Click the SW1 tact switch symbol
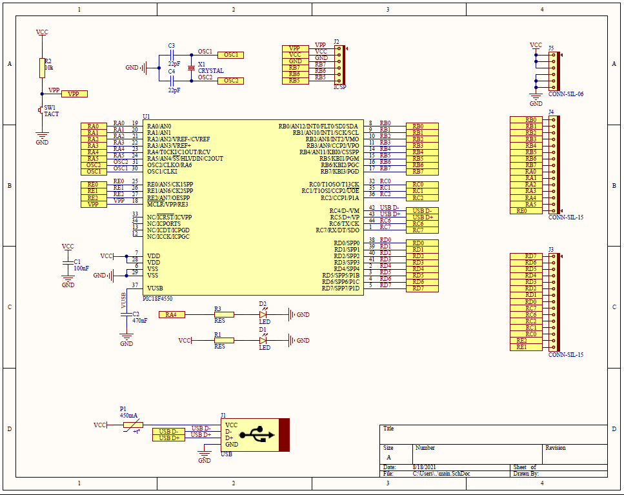This screenshot has width=624, height=495. click(40, 110)
